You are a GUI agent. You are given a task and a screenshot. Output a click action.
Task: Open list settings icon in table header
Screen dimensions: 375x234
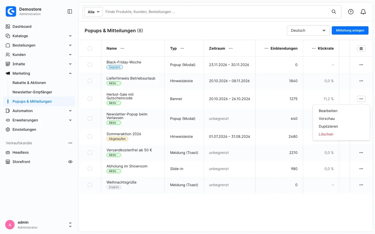tap(361, 48)
